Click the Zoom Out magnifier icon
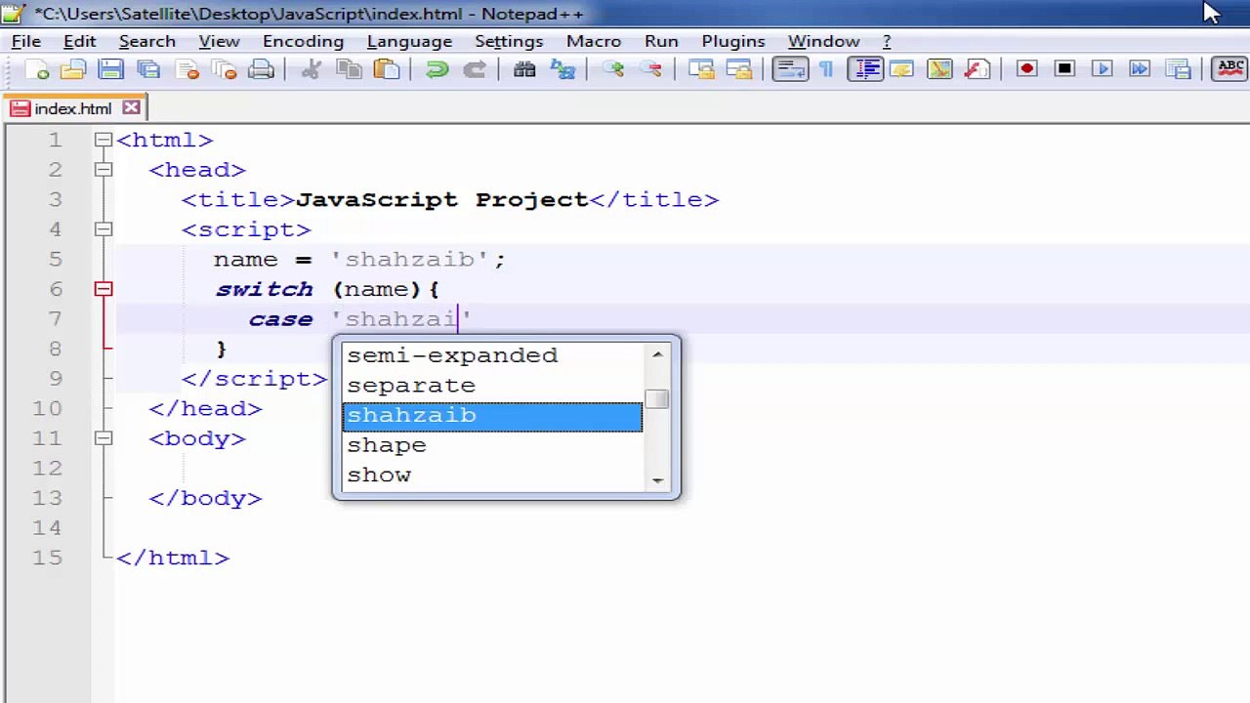The width and height of the screenshot is (1250, 703). pos(650,69)
